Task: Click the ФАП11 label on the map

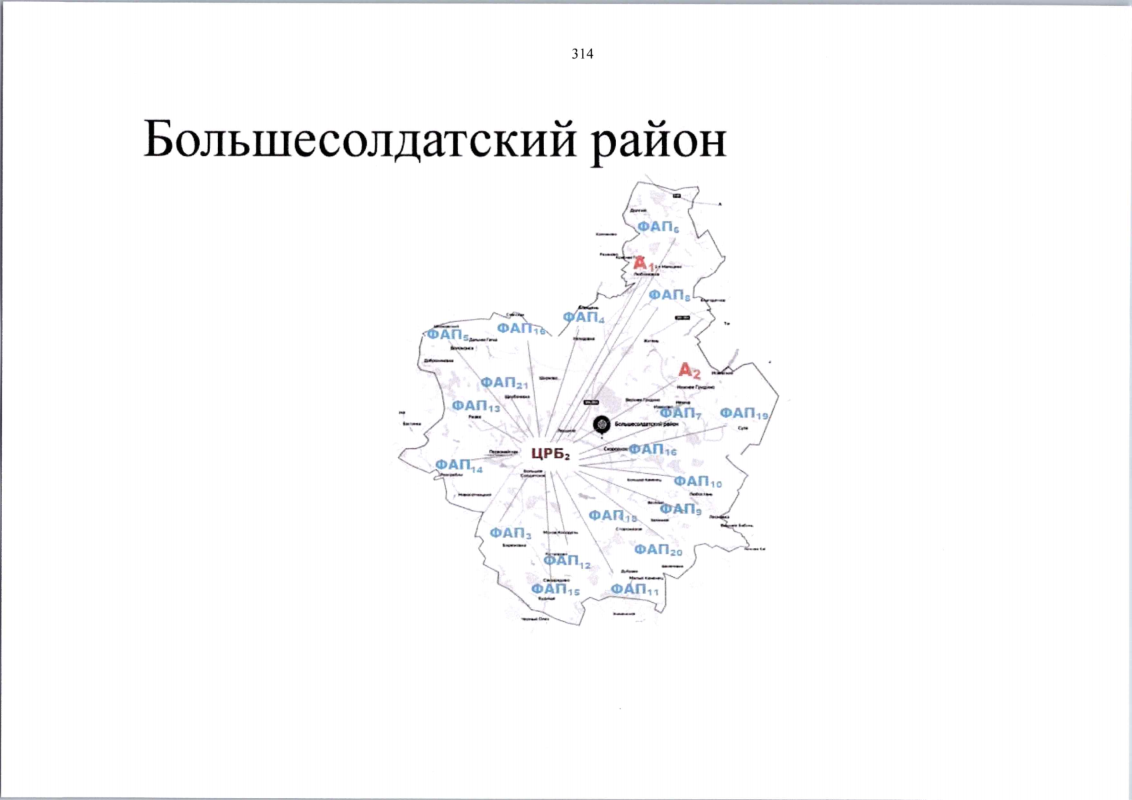Action: [635, 589]
